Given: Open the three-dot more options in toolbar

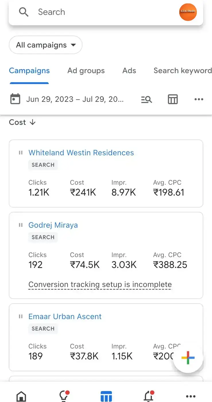Looking at the screenshot, I should 199,99.
